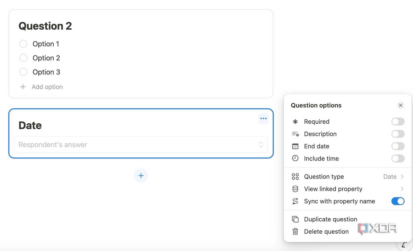Click Add option under Question 2

coord(47,87)
